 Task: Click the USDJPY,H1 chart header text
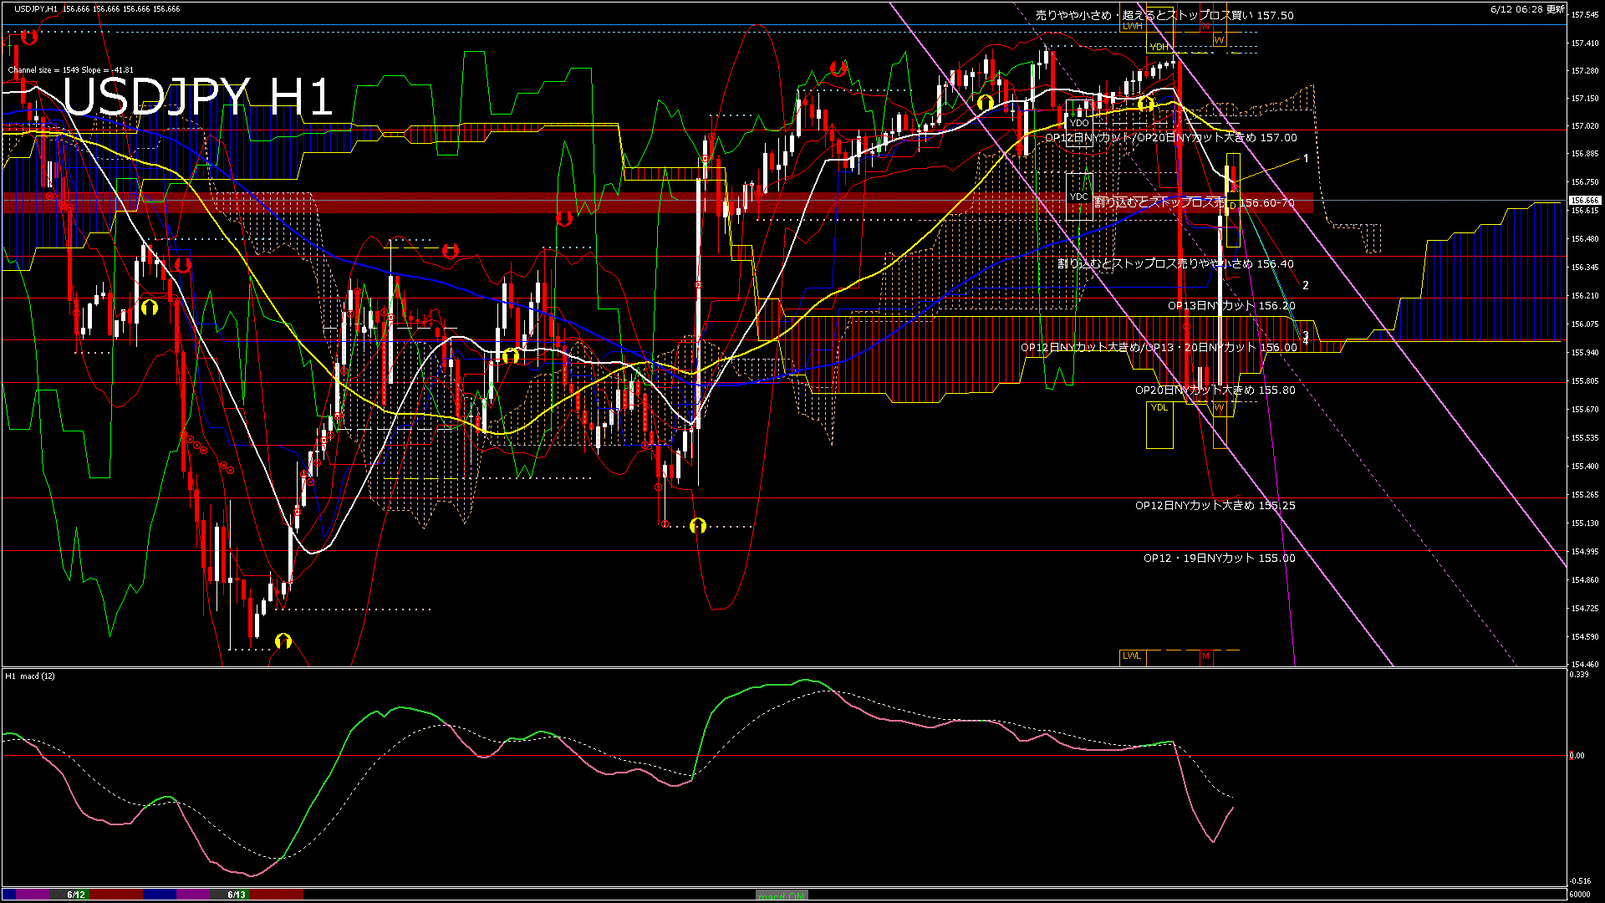click(37, 8)
